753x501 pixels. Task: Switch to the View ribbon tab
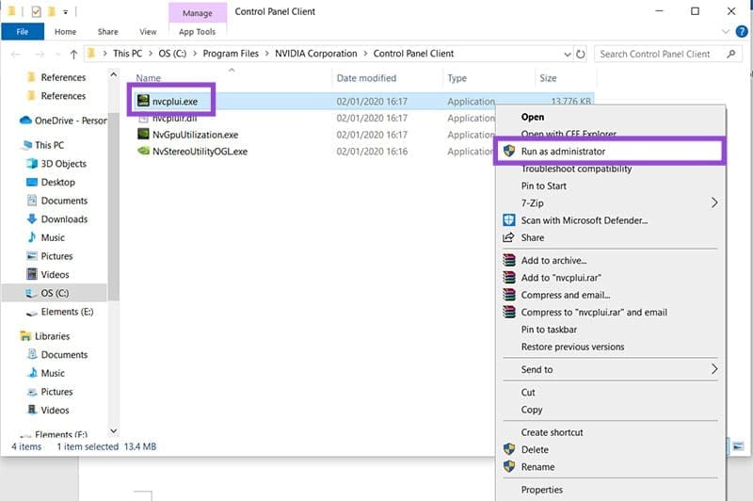coord(148,32)
